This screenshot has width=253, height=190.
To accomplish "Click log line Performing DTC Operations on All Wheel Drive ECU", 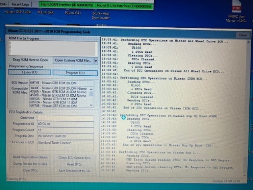I will click(x=174, y=41).
